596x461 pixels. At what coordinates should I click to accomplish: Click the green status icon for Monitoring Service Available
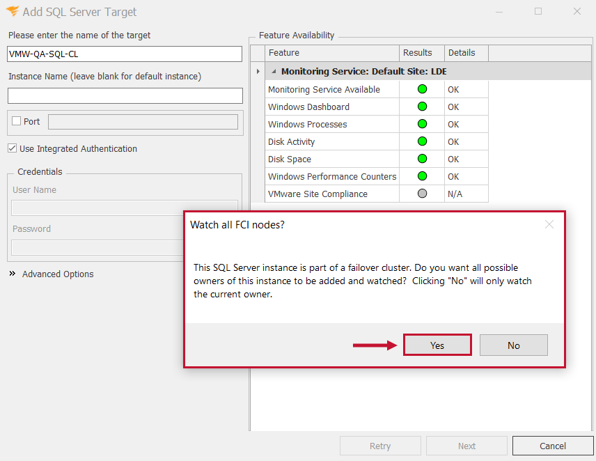point(421,89)
